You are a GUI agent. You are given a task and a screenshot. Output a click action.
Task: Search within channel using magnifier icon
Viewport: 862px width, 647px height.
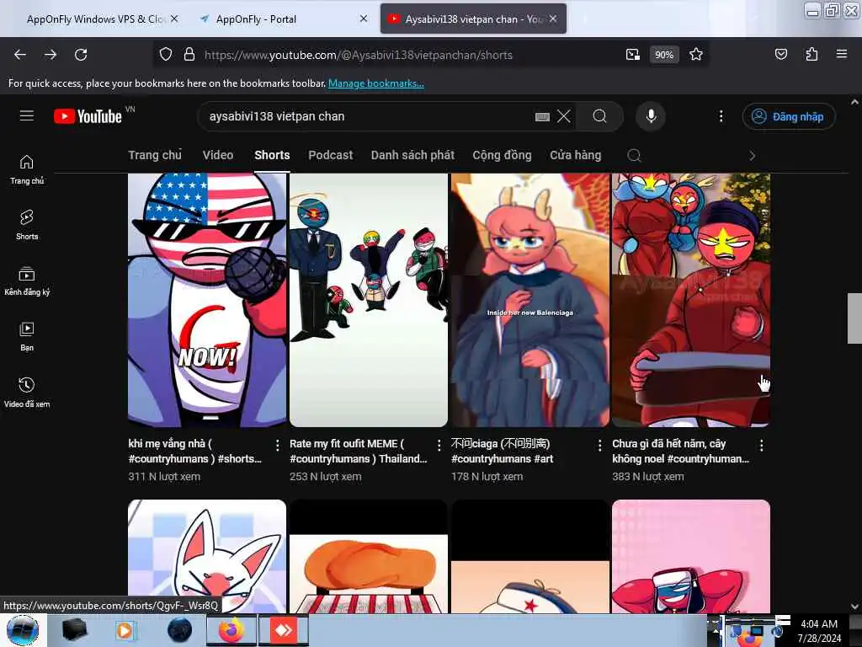634,156
